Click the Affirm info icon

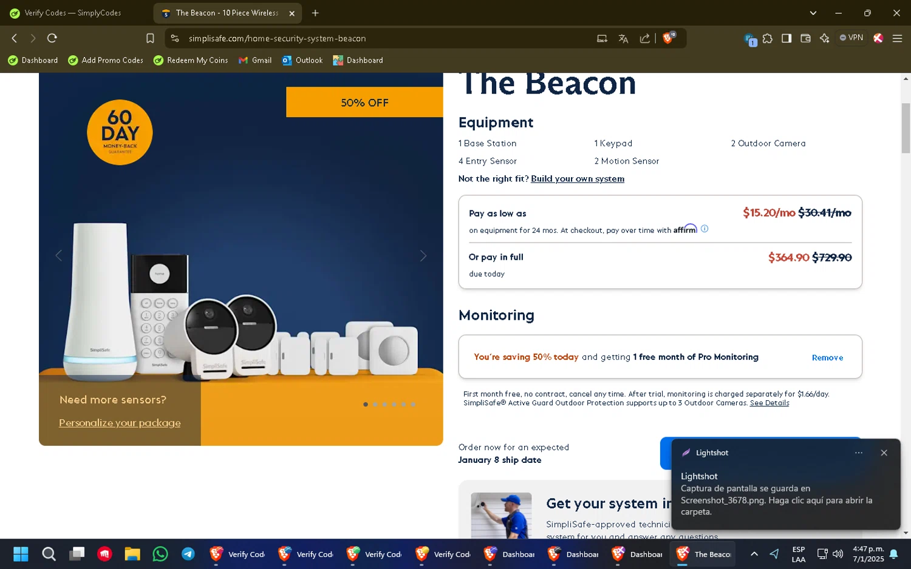click(705, 229)
